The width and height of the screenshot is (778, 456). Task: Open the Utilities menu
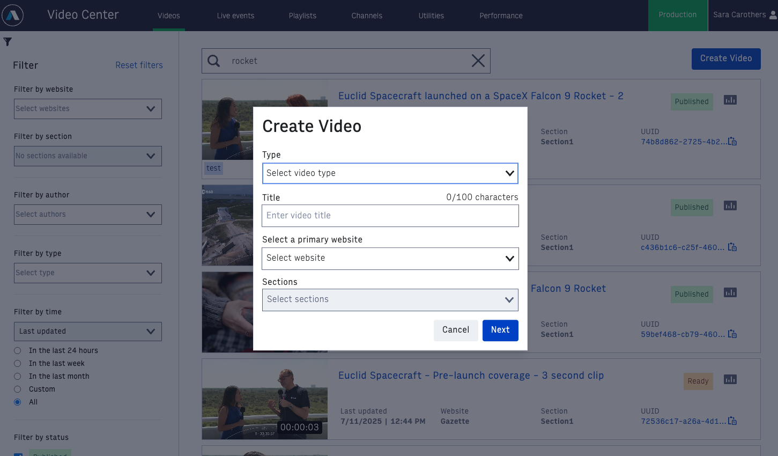(x=431, y=16)
